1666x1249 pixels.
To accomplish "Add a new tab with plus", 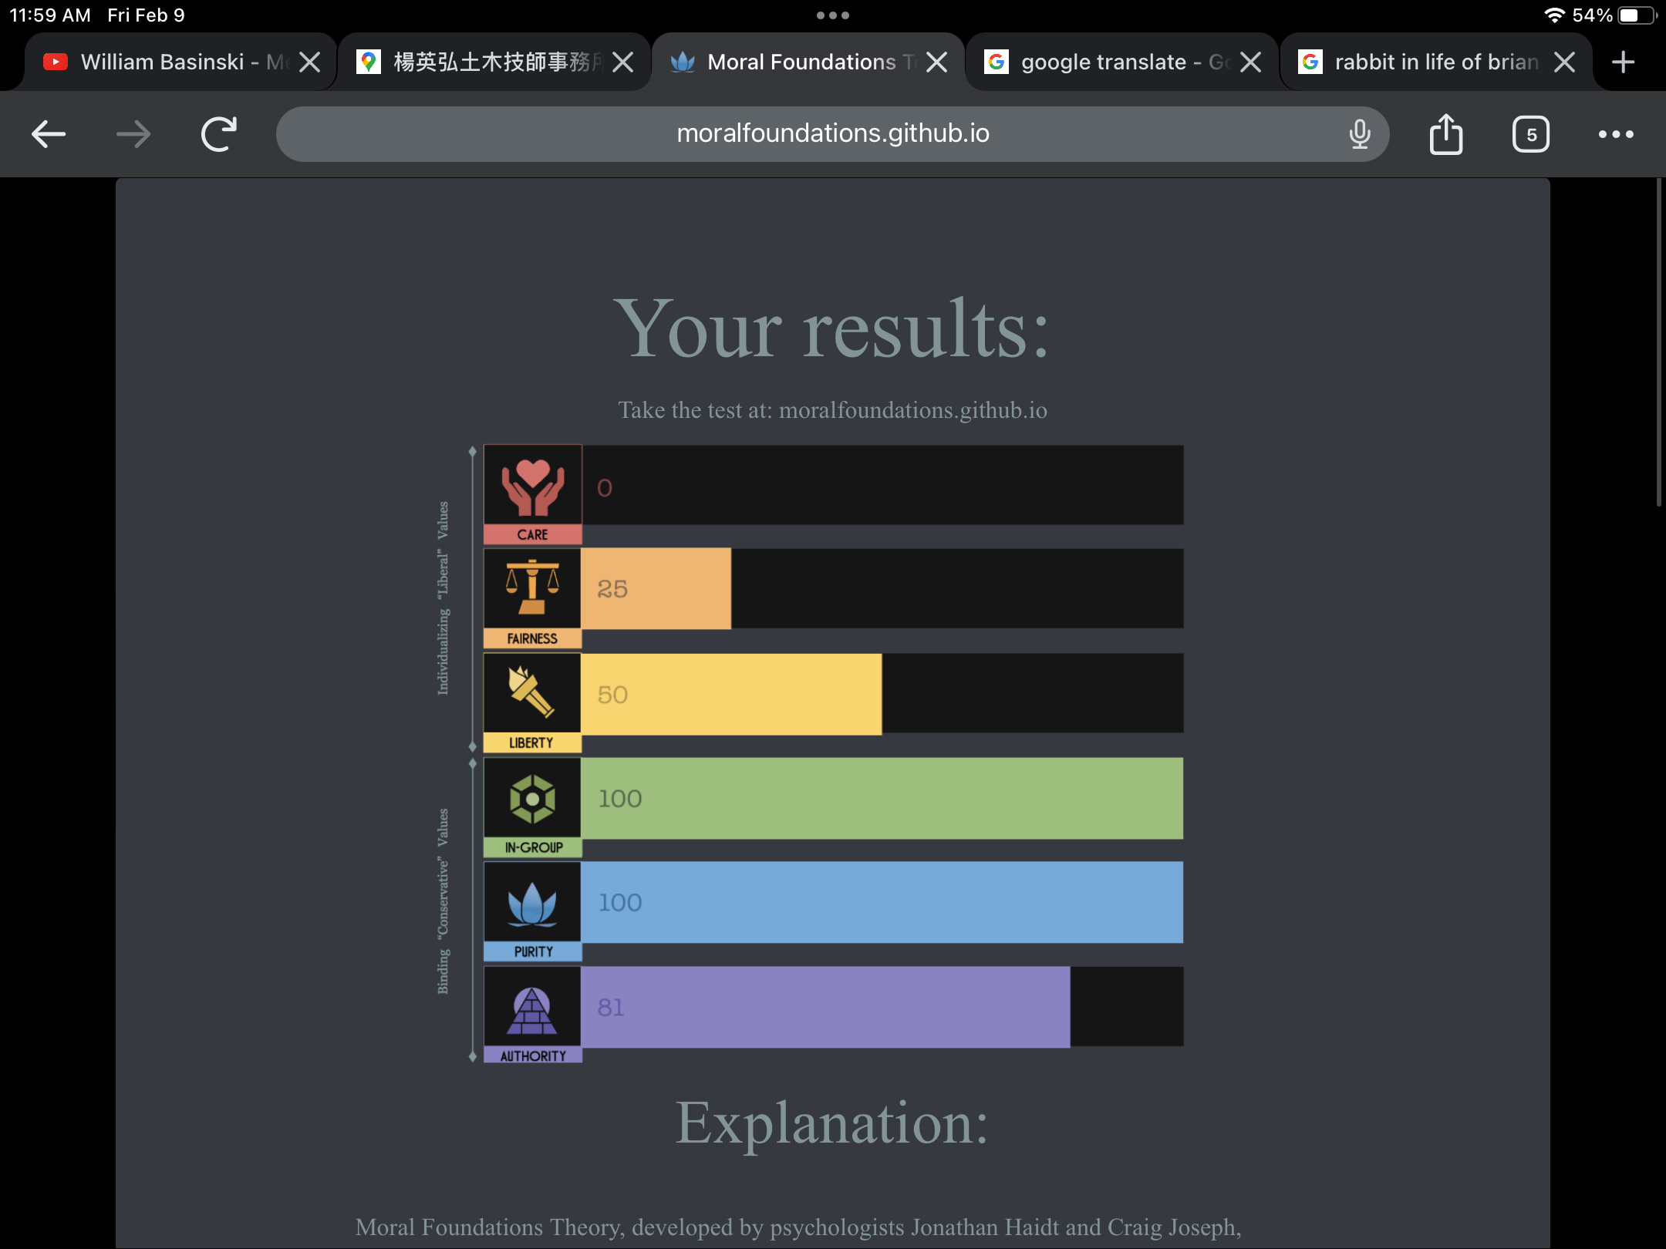I will 1623,62.
